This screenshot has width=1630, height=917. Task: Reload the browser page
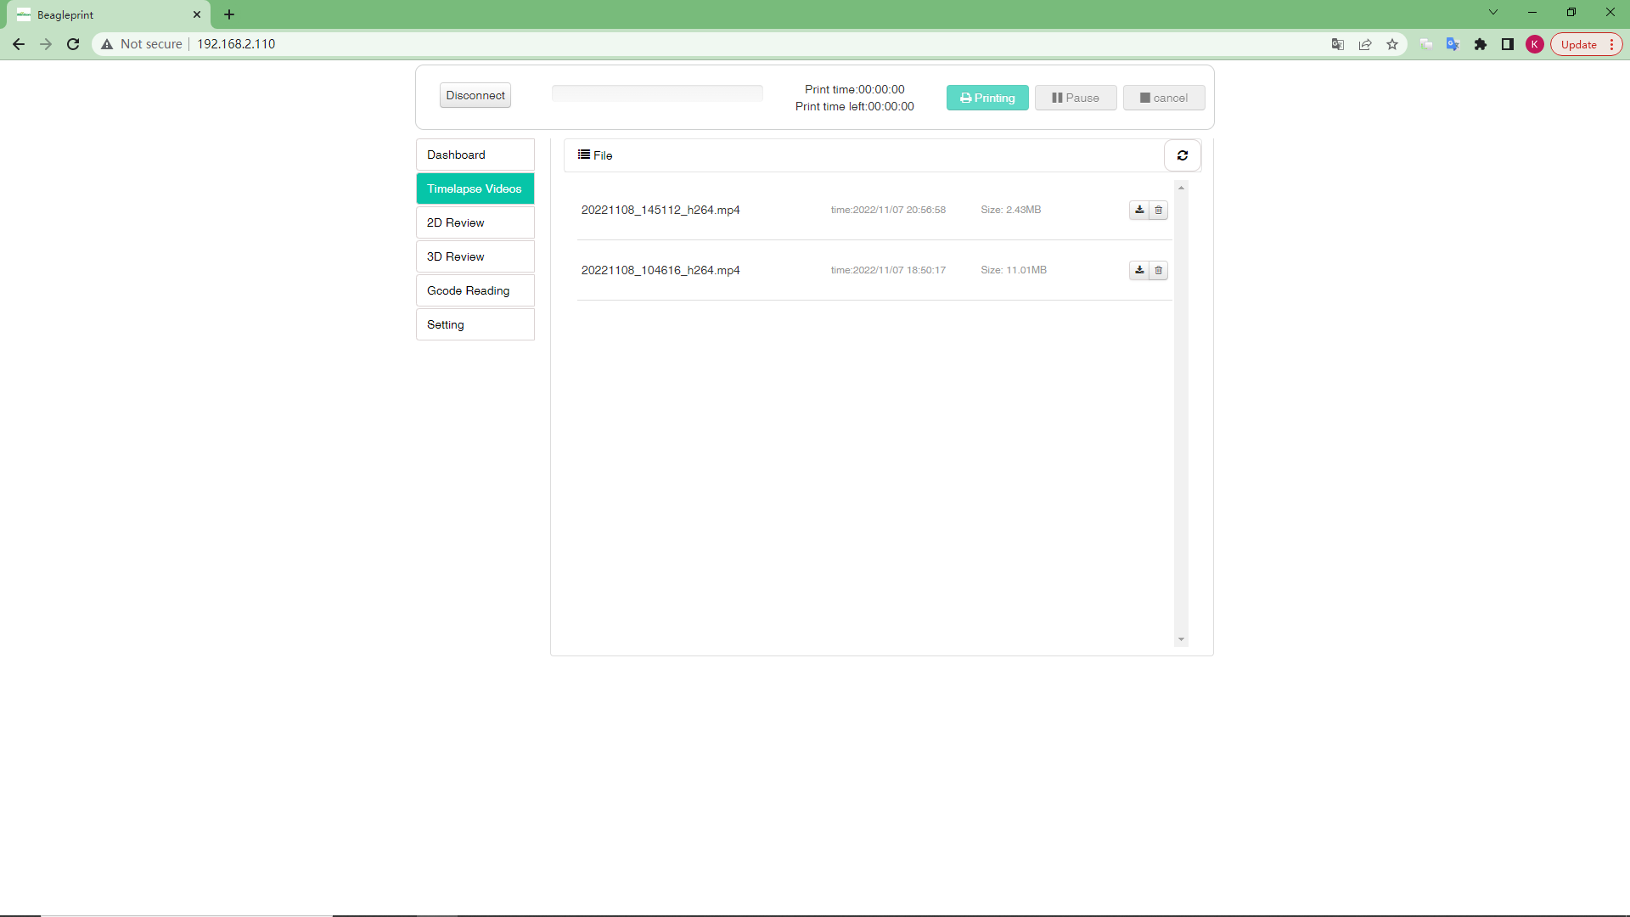(x=73, y=44)
